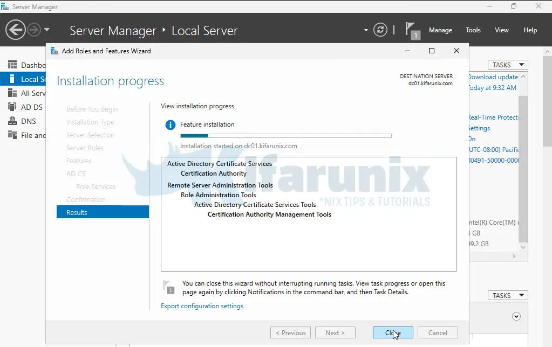552x347 pixels.
Task: Click Certification Authority Management Tools entry
Action: [x=269, y=214]
